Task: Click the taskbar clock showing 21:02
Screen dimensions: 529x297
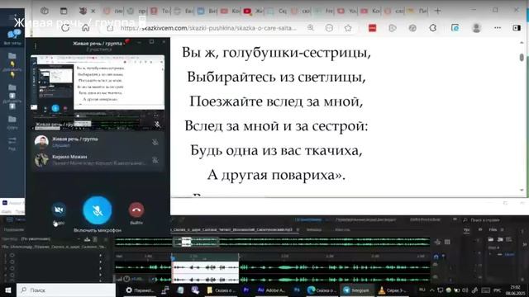Action: 515,290
